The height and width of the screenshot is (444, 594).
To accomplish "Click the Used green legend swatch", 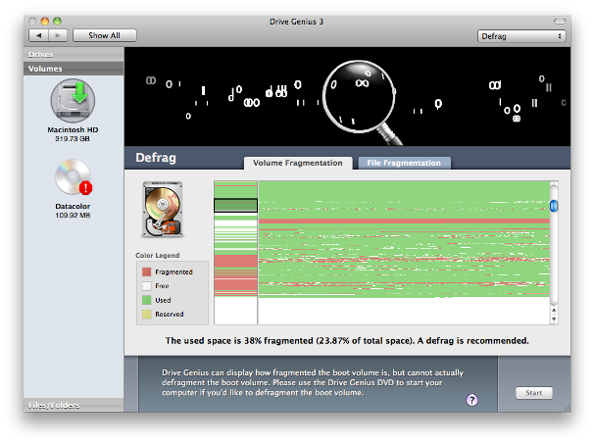I will (x=147, y=300).
